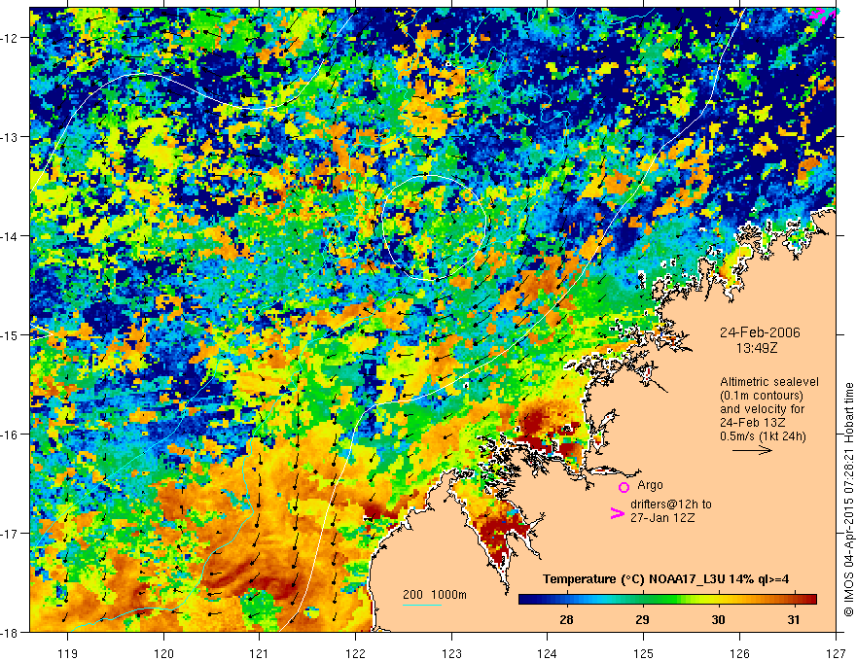Viewport: 856px width, 661px height.
Task: Click the longitude axis label 127
Action: tap(836, 653)
